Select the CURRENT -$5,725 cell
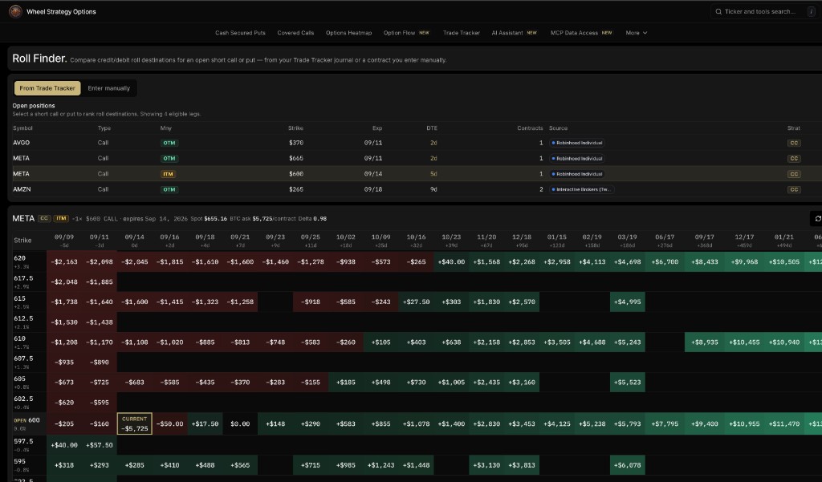Viewport: 822px width, 482px height. (134, 423)
